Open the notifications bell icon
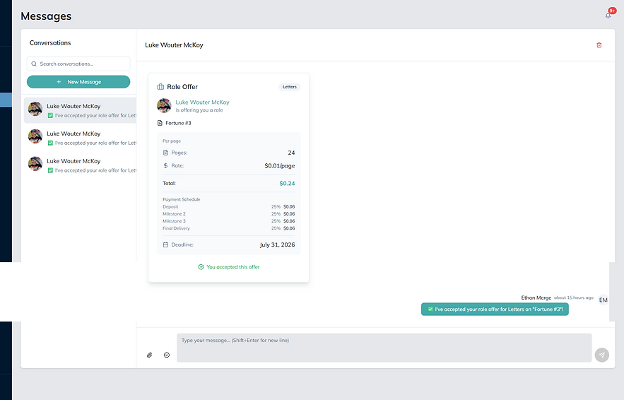This screenshot has height=400, width=624. pos(608,16)
